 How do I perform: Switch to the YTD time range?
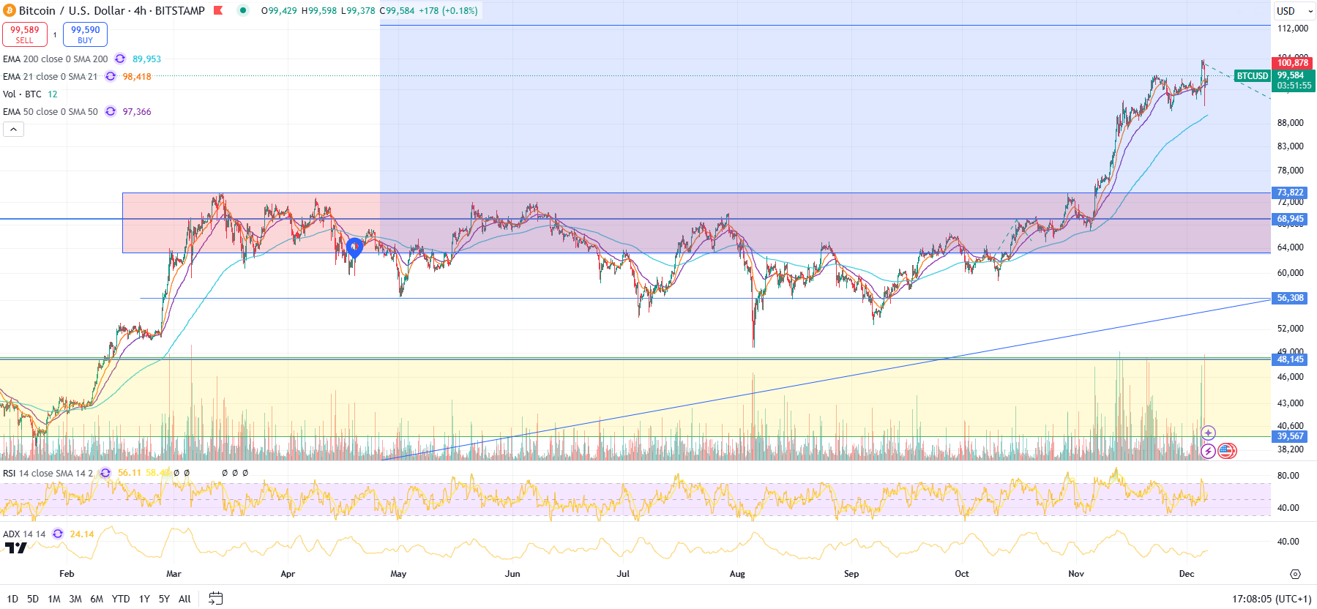121,599
